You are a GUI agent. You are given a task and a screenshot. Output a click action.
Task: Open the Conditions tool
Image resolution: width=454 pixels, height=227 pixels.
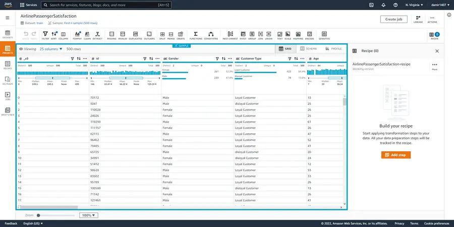click(x=211, y=35)
